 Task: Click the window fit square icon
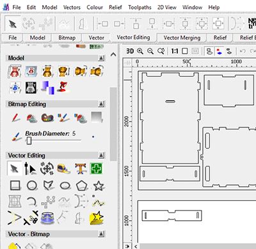coord(185,51)
